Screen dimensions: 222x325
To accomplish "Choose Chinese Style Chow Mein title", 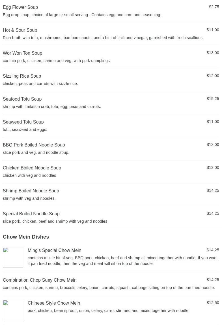I will coord(54,303).
